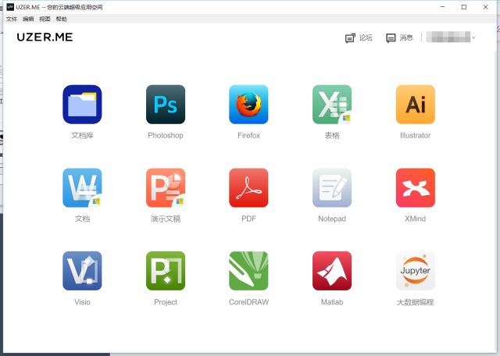The height and width of the screenshot is (356, 500).
Task: Click the blurred username field
Action: pos(448,37)
